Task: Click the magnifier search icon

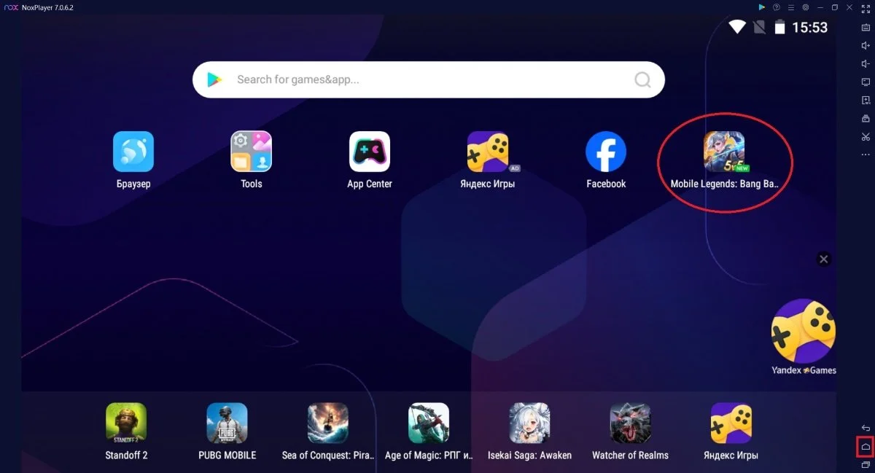Action: click(642, 79)
